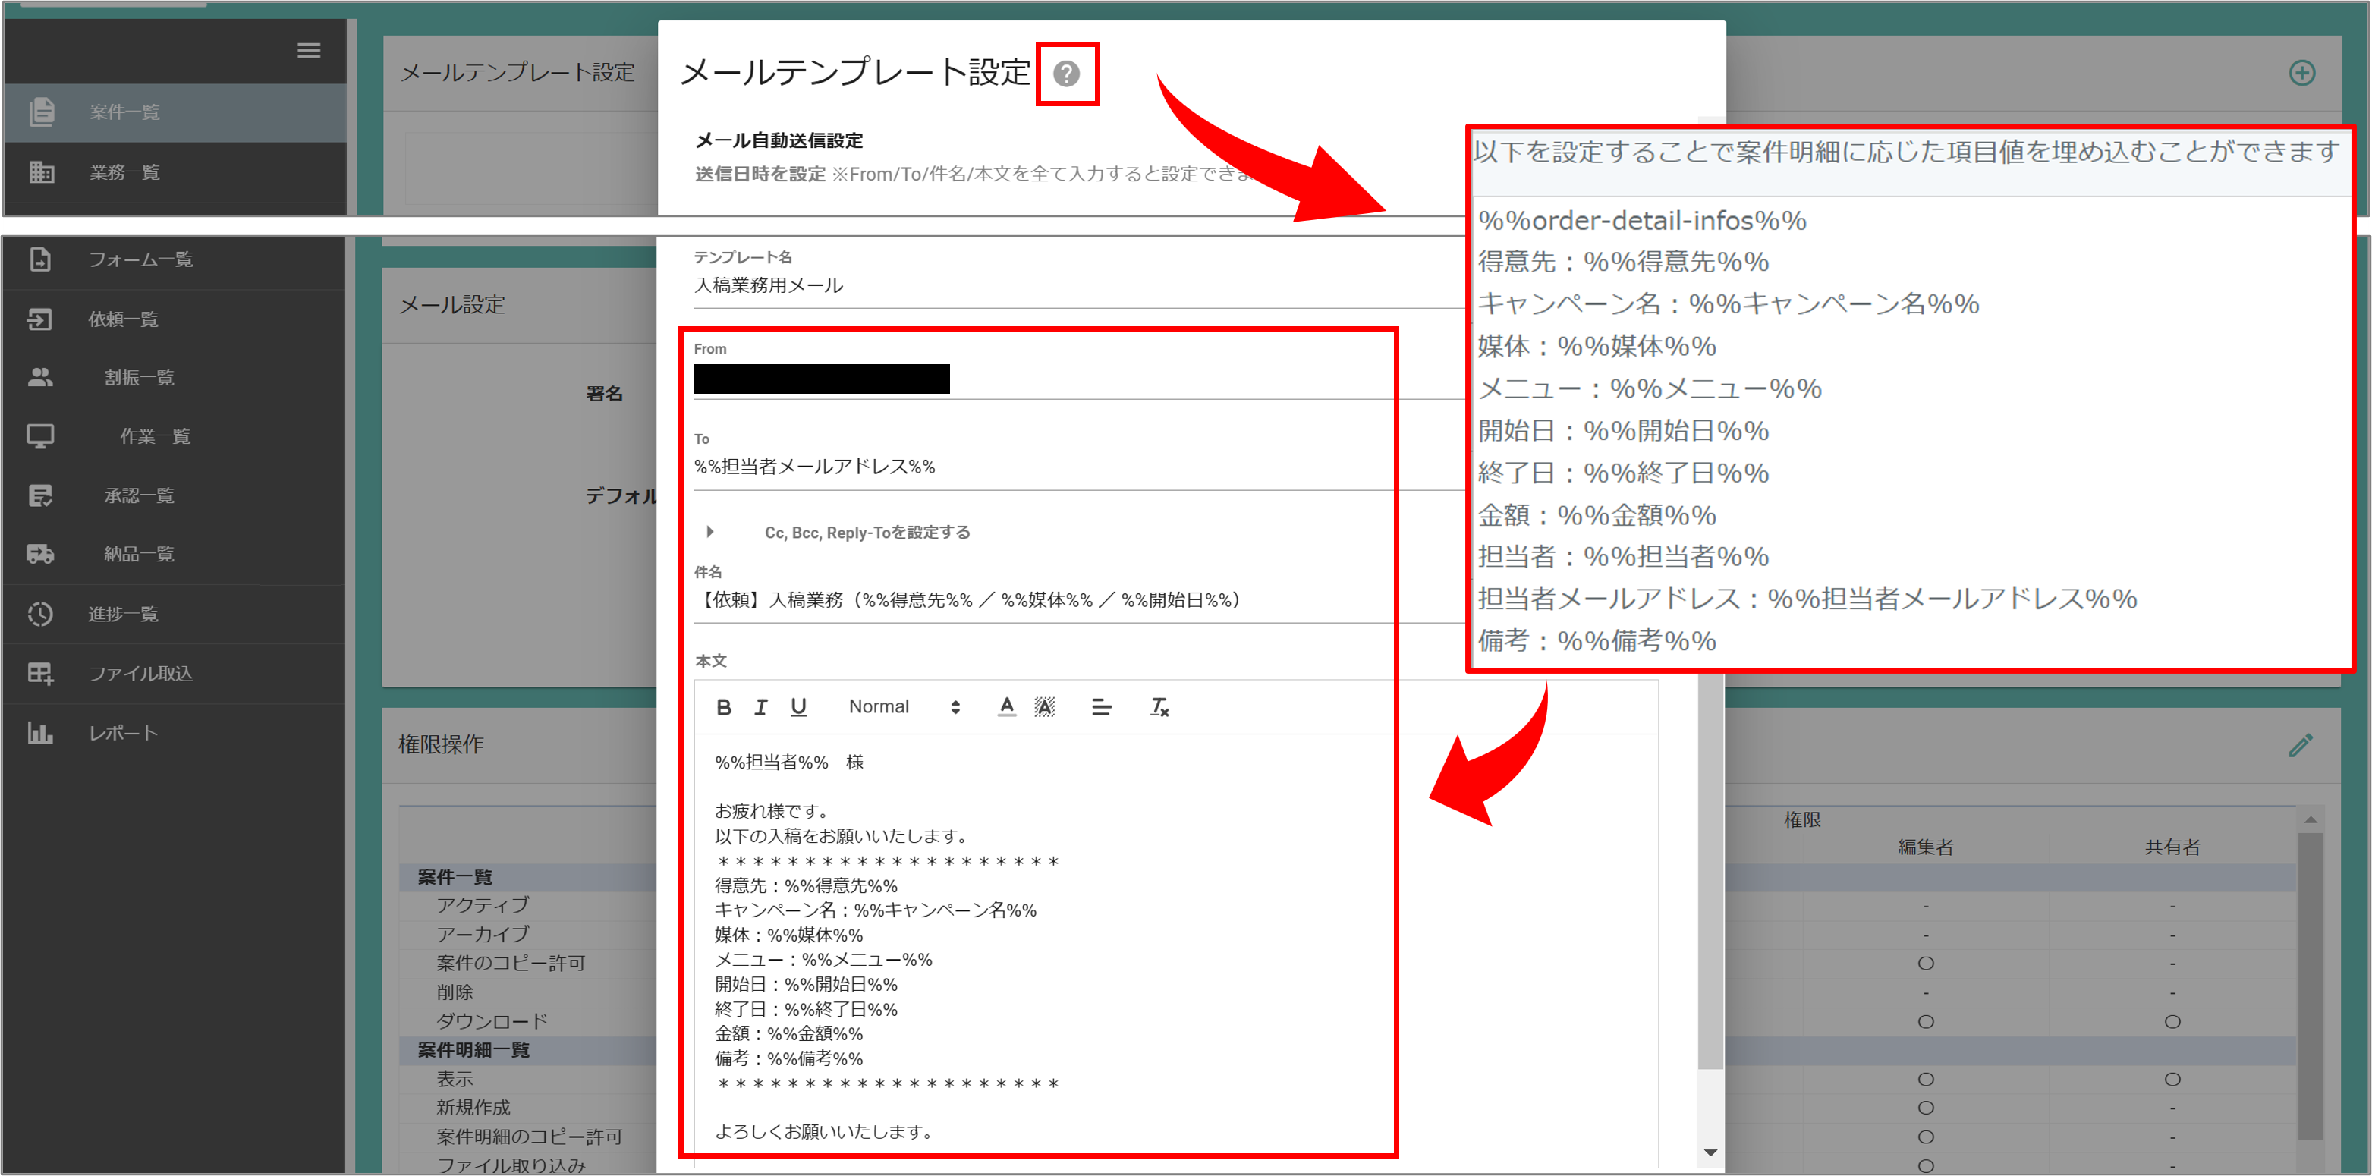Click the To address field
This screenshot has height=1176, width=2372.
[x=1077, y=467]
